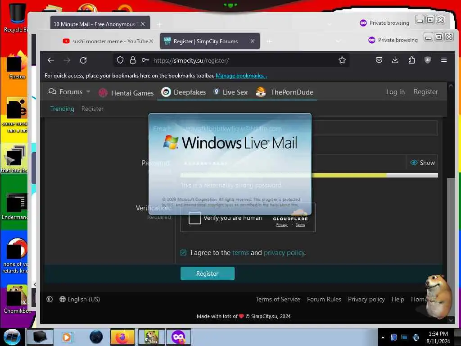Open the Deepfakes nav item
This screenshot has height=346, width=461.
[x=184, y=92]
